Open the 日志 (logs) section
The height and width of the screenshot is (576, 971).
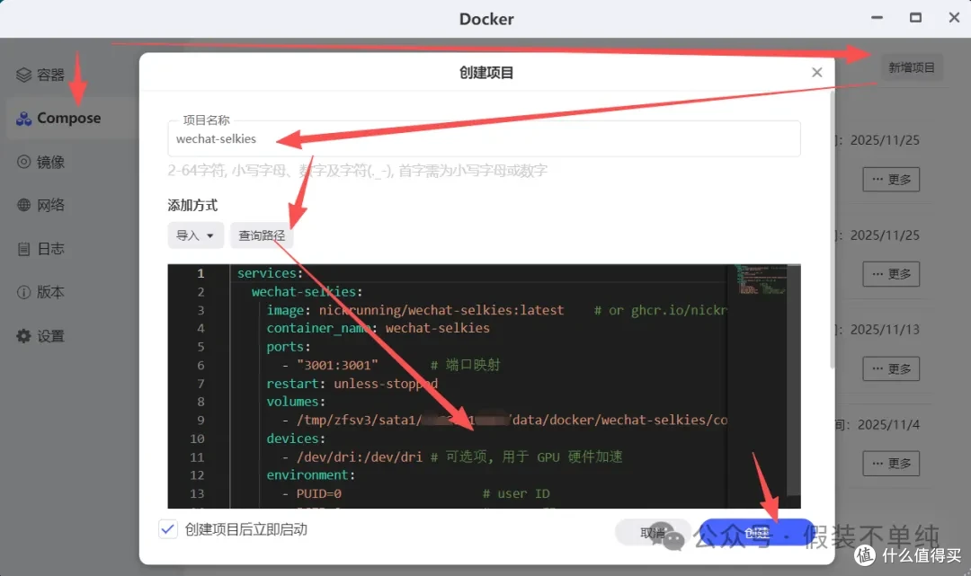point(40,249)
